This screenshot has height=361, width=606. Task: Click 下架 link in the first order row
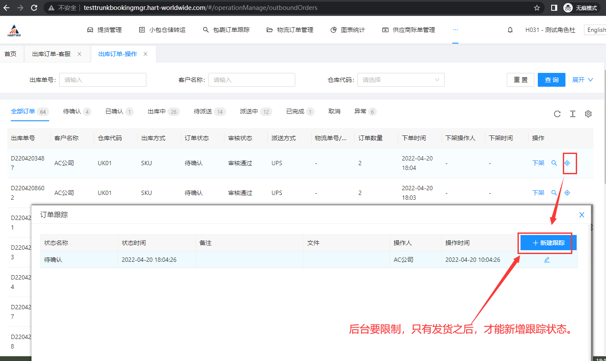[x=538, y=163]
